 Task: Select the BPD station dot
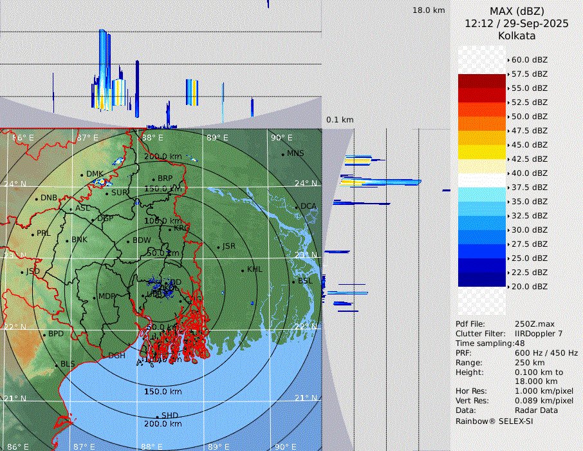tap(44, 334)
